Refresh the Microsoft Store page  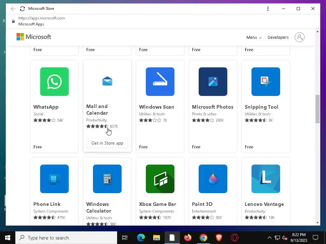(x=22, y=9)
